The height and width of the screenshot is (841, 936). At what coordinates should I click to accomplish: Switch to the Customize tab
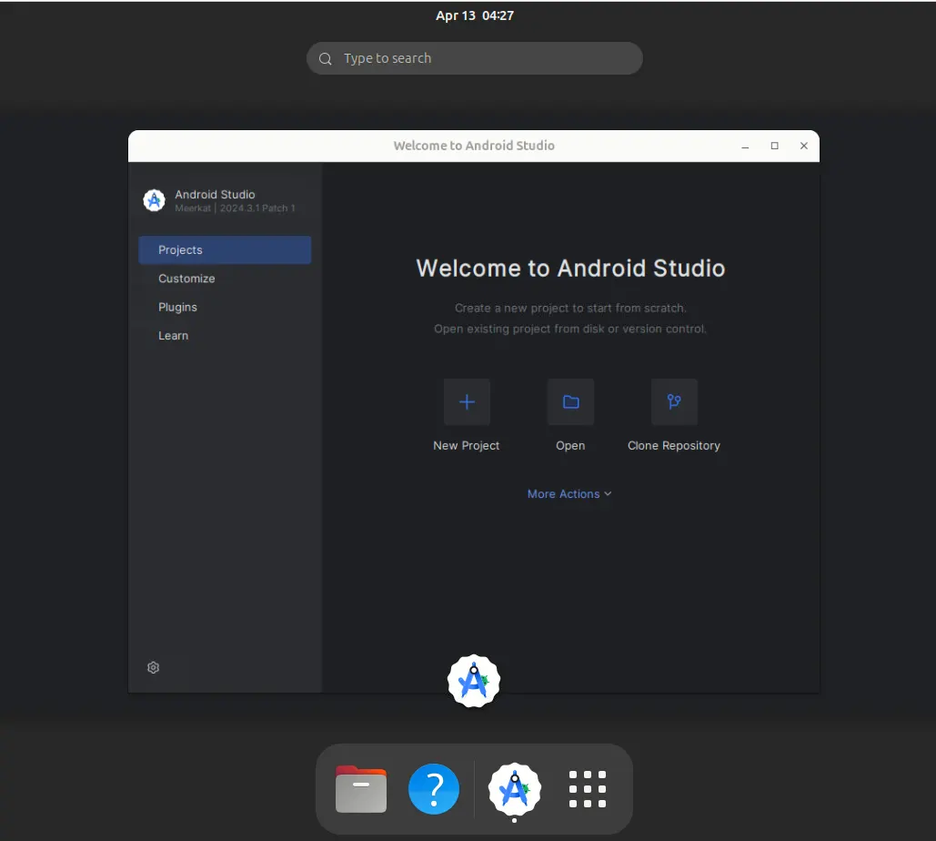coord(225,279)
